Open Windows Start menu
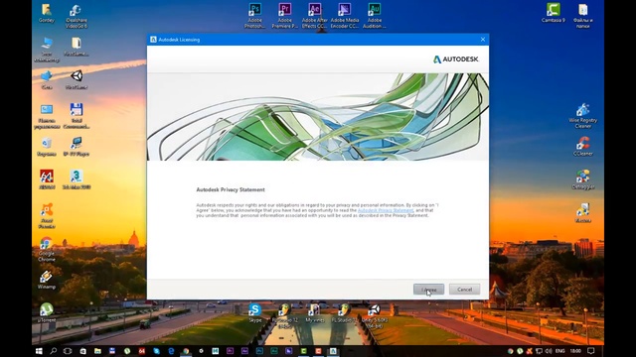This screenshot has height=357, width=636. point(39,351)
